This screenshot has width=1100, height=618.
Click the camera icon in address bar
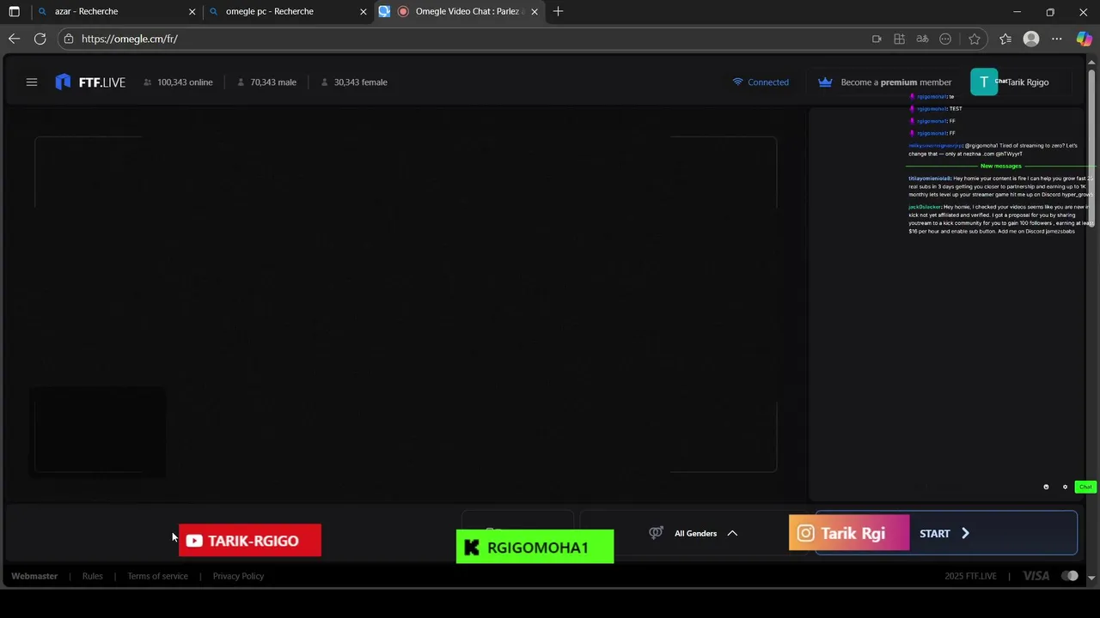click(877, 39)
